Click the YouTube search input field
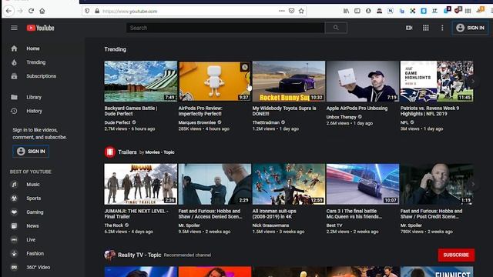 point(226,28)
